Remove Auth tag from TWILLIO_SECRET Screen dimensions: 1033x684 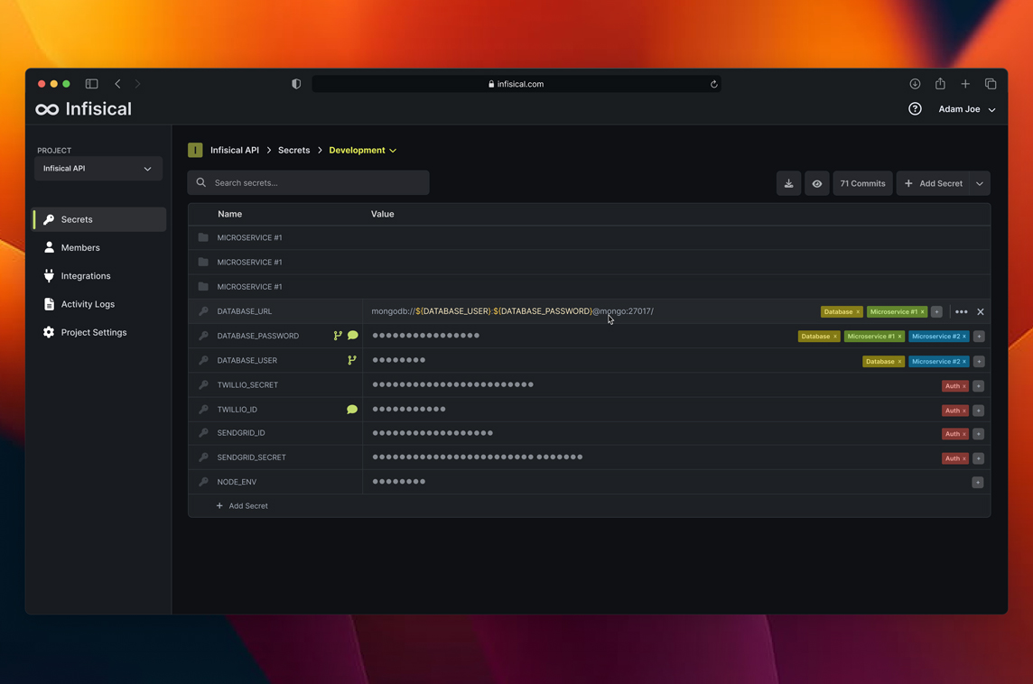(964, 386)
